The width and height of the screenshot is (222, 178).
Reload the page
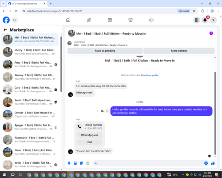(x=16, y=11)
